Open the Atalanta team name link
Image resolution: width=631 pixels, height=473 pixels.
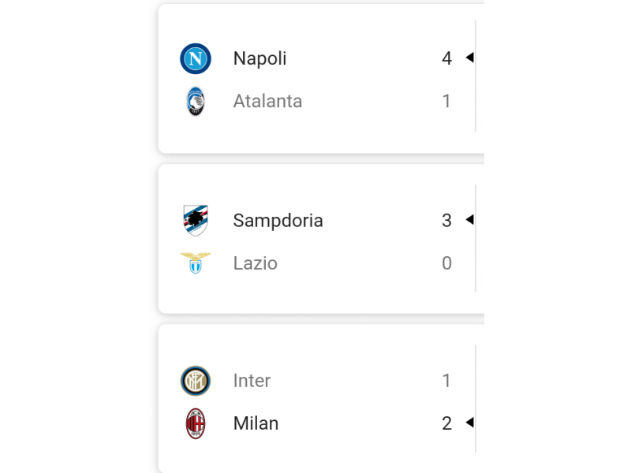tap(267, 101)
